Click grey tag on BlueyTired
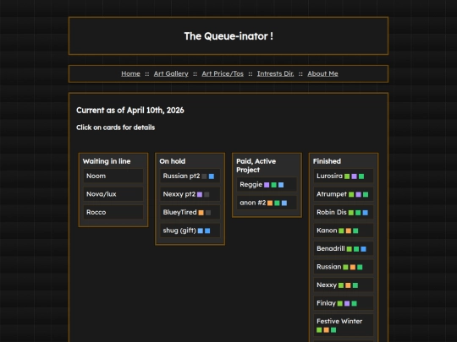Image resolution: width=457 pixels, height=342 pixels. tap(208, 213)
